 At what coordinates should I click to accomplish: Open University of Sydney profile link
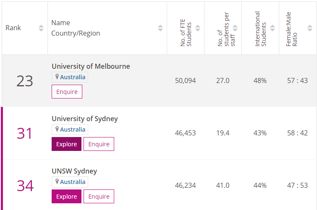click(x=84, y=119)
